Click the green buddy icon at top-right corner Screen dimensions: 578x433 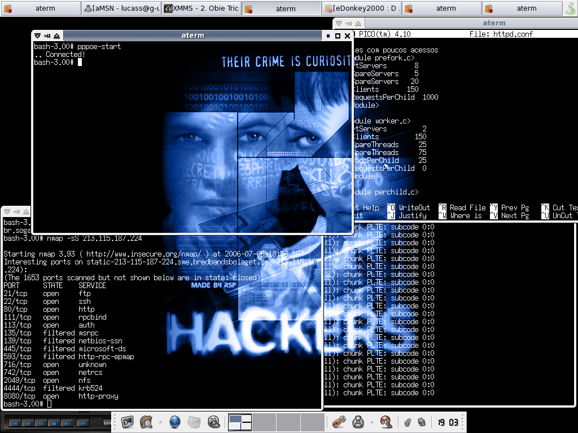[571, 8]
